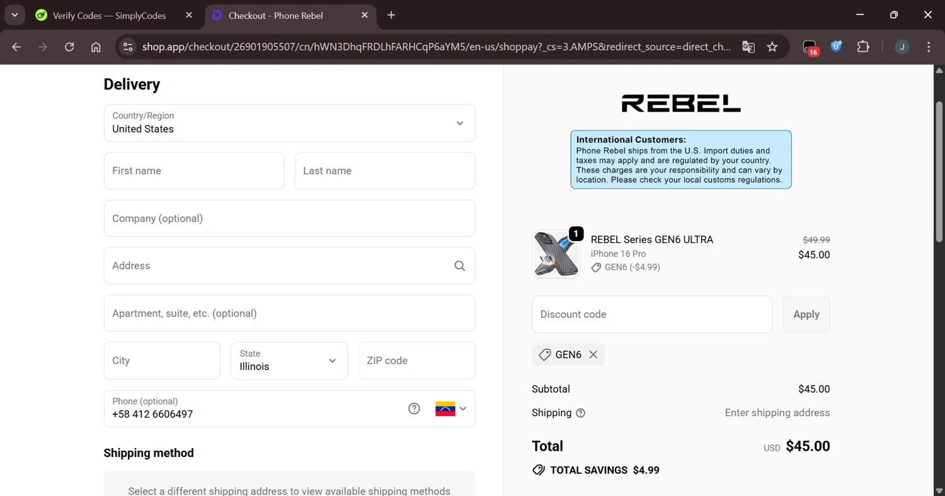Click the address search magnifier icon

[x=460, y=266]
